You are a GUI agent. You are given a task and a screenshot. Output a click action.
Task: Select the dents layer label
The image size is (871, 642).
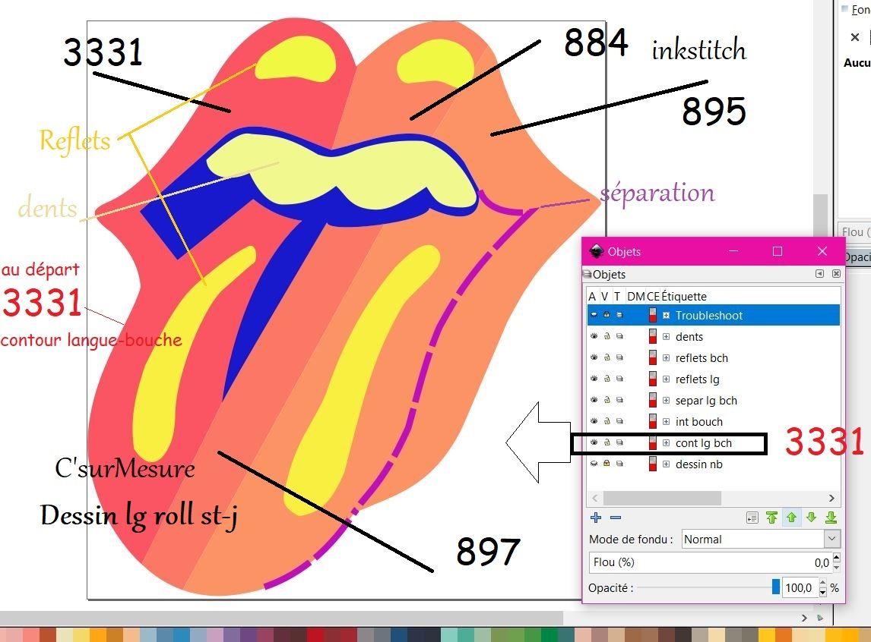pos(689,336)
